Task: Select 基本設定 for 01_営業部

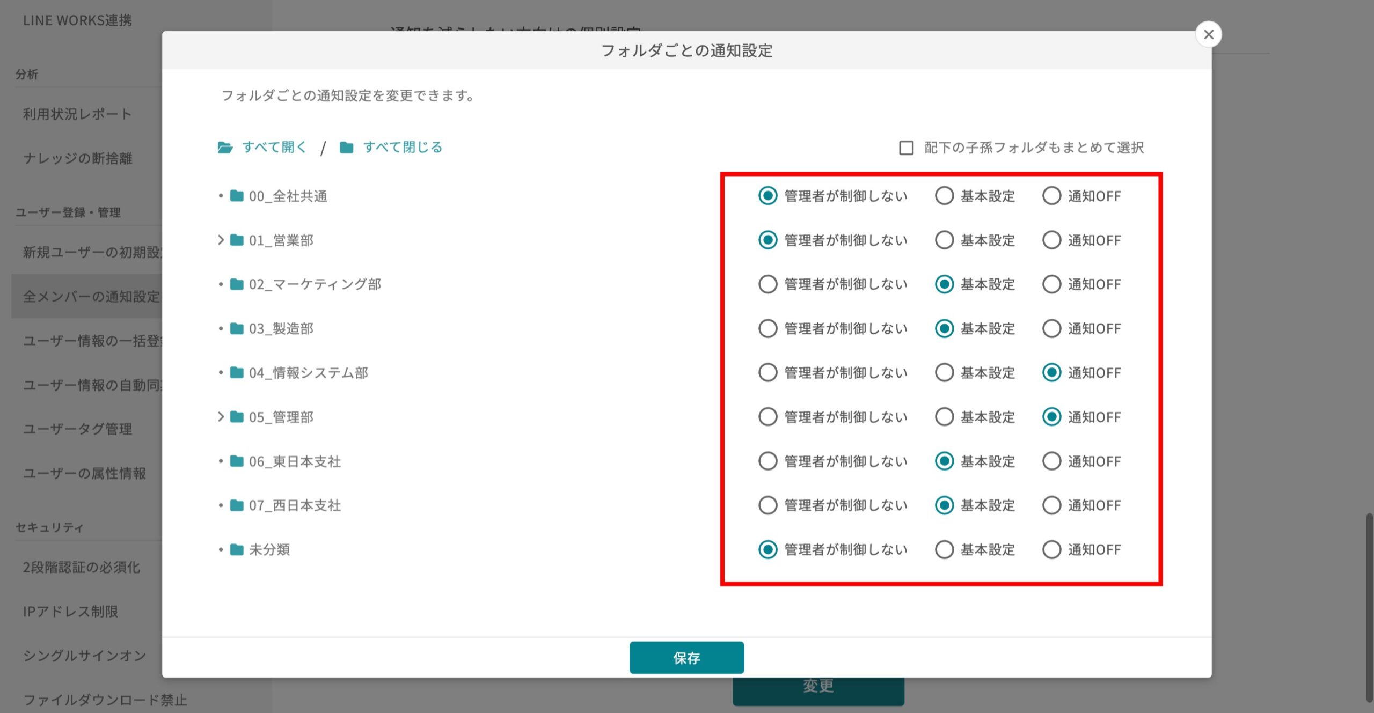Action: [944, 240]
